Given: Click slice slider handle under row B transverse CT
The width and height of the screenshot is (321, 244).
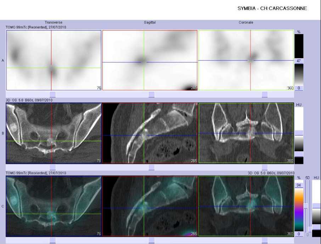Looking at the screenshot, I should [x=52, y=167].
